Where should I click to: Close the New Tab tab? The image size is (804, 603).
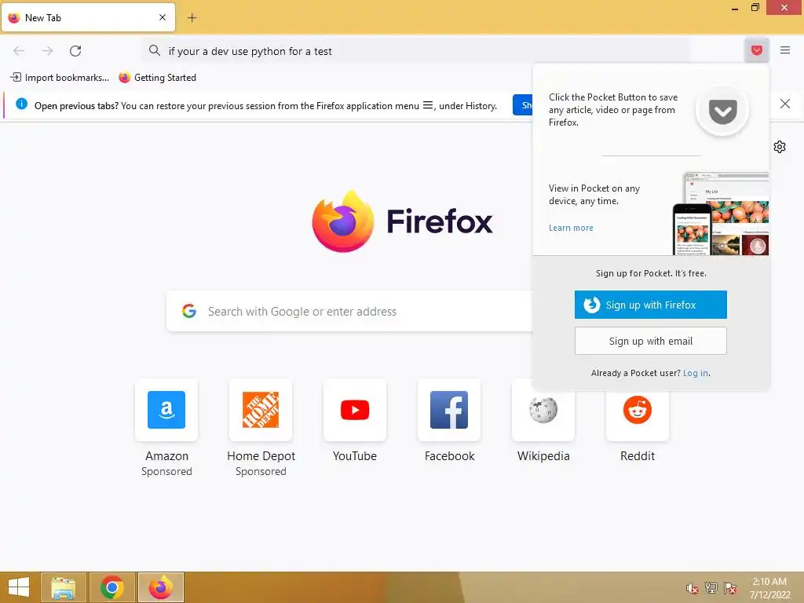click(162, 17)
